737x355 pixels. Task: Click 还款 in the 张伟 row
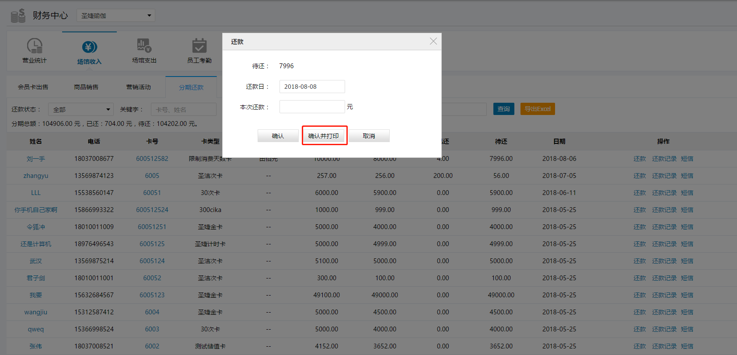[640, 346]
